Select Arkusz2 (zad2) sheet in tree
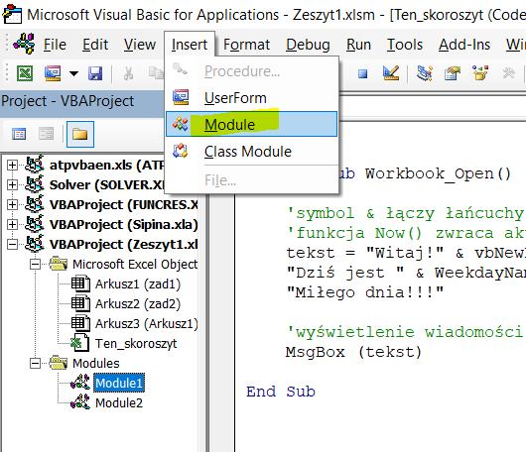This screenshot has height=452, width=526. point(138,304)
